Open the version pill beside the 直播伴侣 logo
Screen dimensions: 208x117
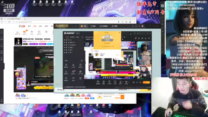point(78,33)
